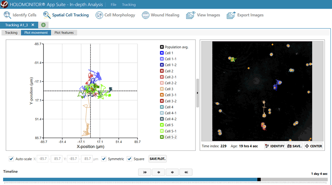
Task: Open the Cell Morphology tool
Action: [x=115, y=15]
